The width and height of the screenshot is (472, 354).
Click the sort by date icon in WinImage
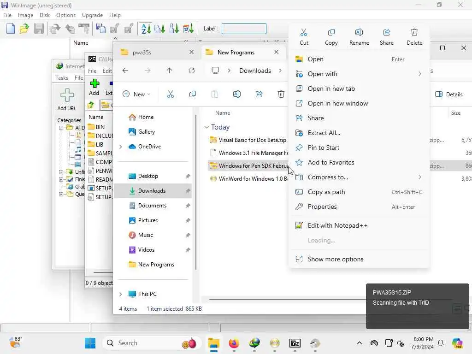[188, 29]
